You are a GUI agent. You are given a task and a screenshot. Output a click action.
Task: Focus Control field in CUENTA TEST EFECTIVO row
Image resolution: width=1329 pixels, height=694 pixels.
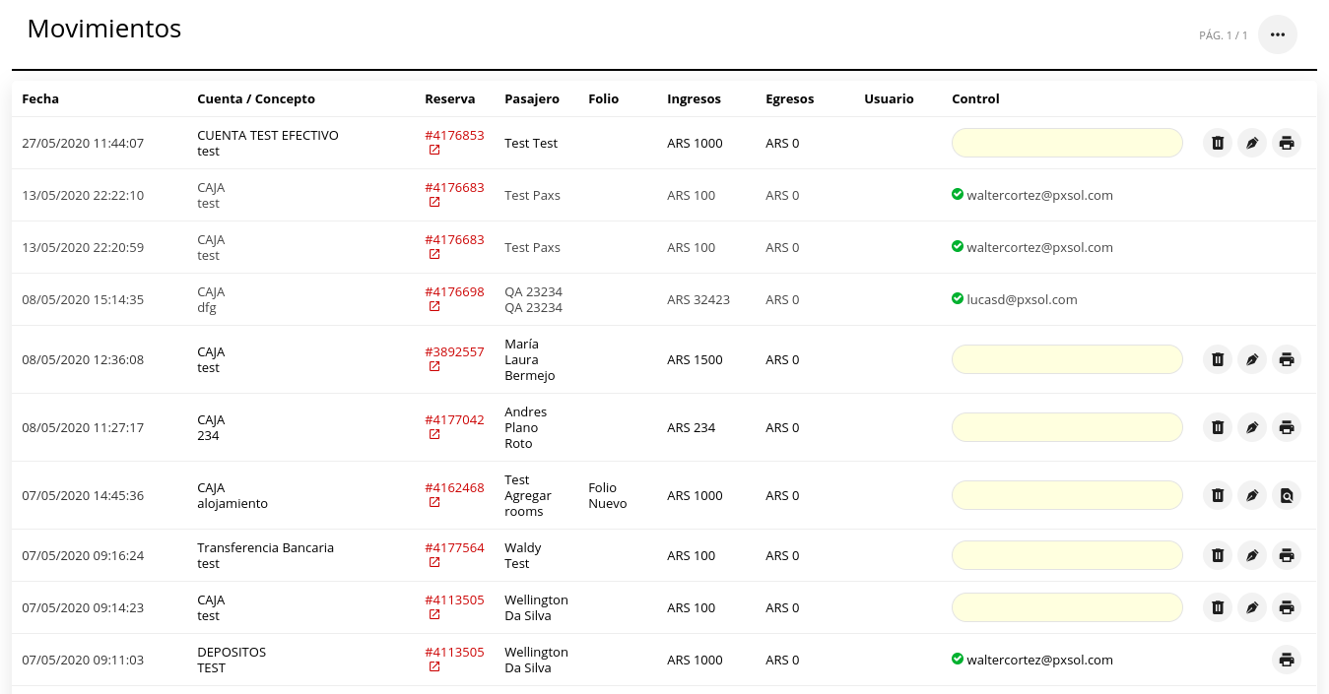(x=1066, y=143)
